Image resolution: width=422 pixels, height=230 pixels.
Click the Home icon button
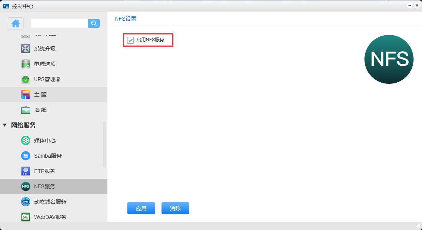[x=16, y=23]
